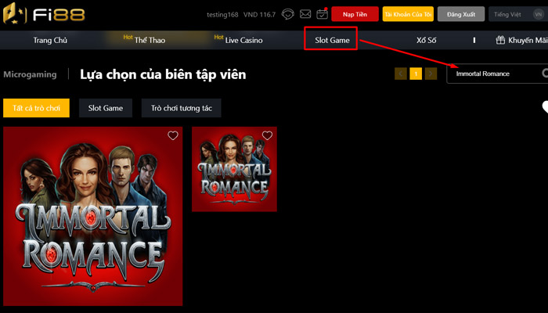Select page 1 in pagination
The width and height of the screenshot is (548, 313).
pos(416,74)
